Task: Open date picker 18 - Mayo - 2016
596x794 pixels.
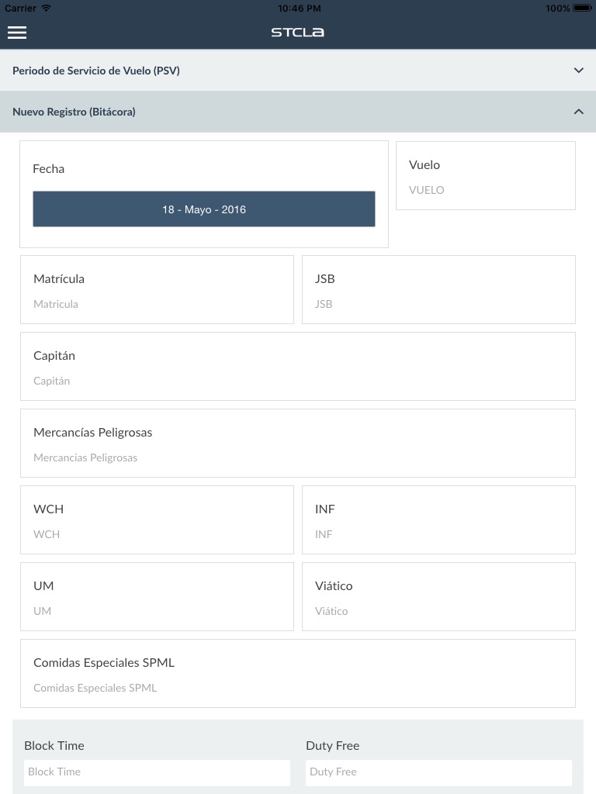Action: (204, 209)
